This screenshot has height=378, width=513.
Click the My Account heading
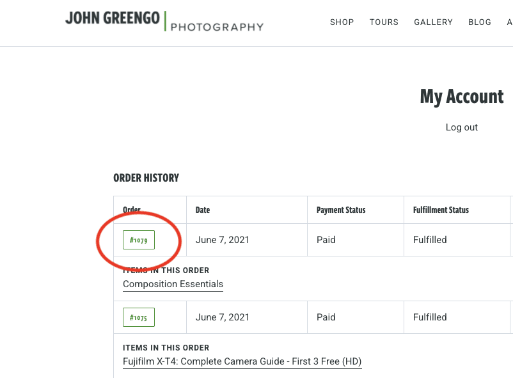tap(462, 97)
